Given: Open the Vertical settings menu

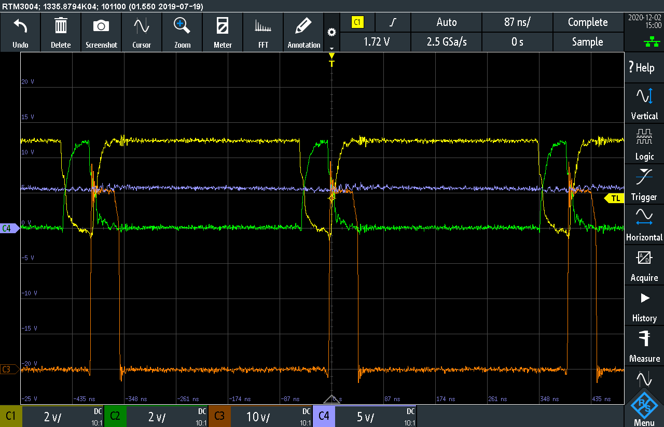Looking at the screenshot, I should pos(644,102).
